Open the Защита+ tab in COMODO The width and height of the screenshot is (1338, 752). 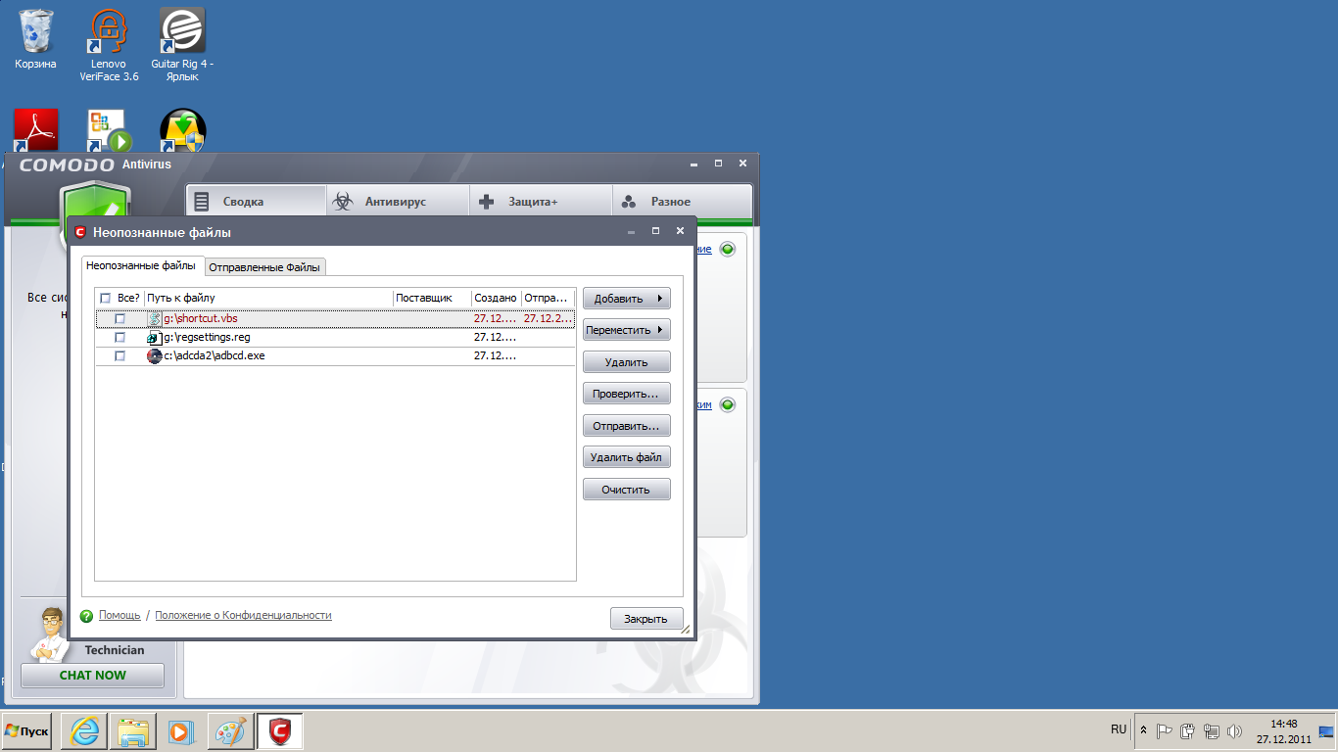pos(541,202)
